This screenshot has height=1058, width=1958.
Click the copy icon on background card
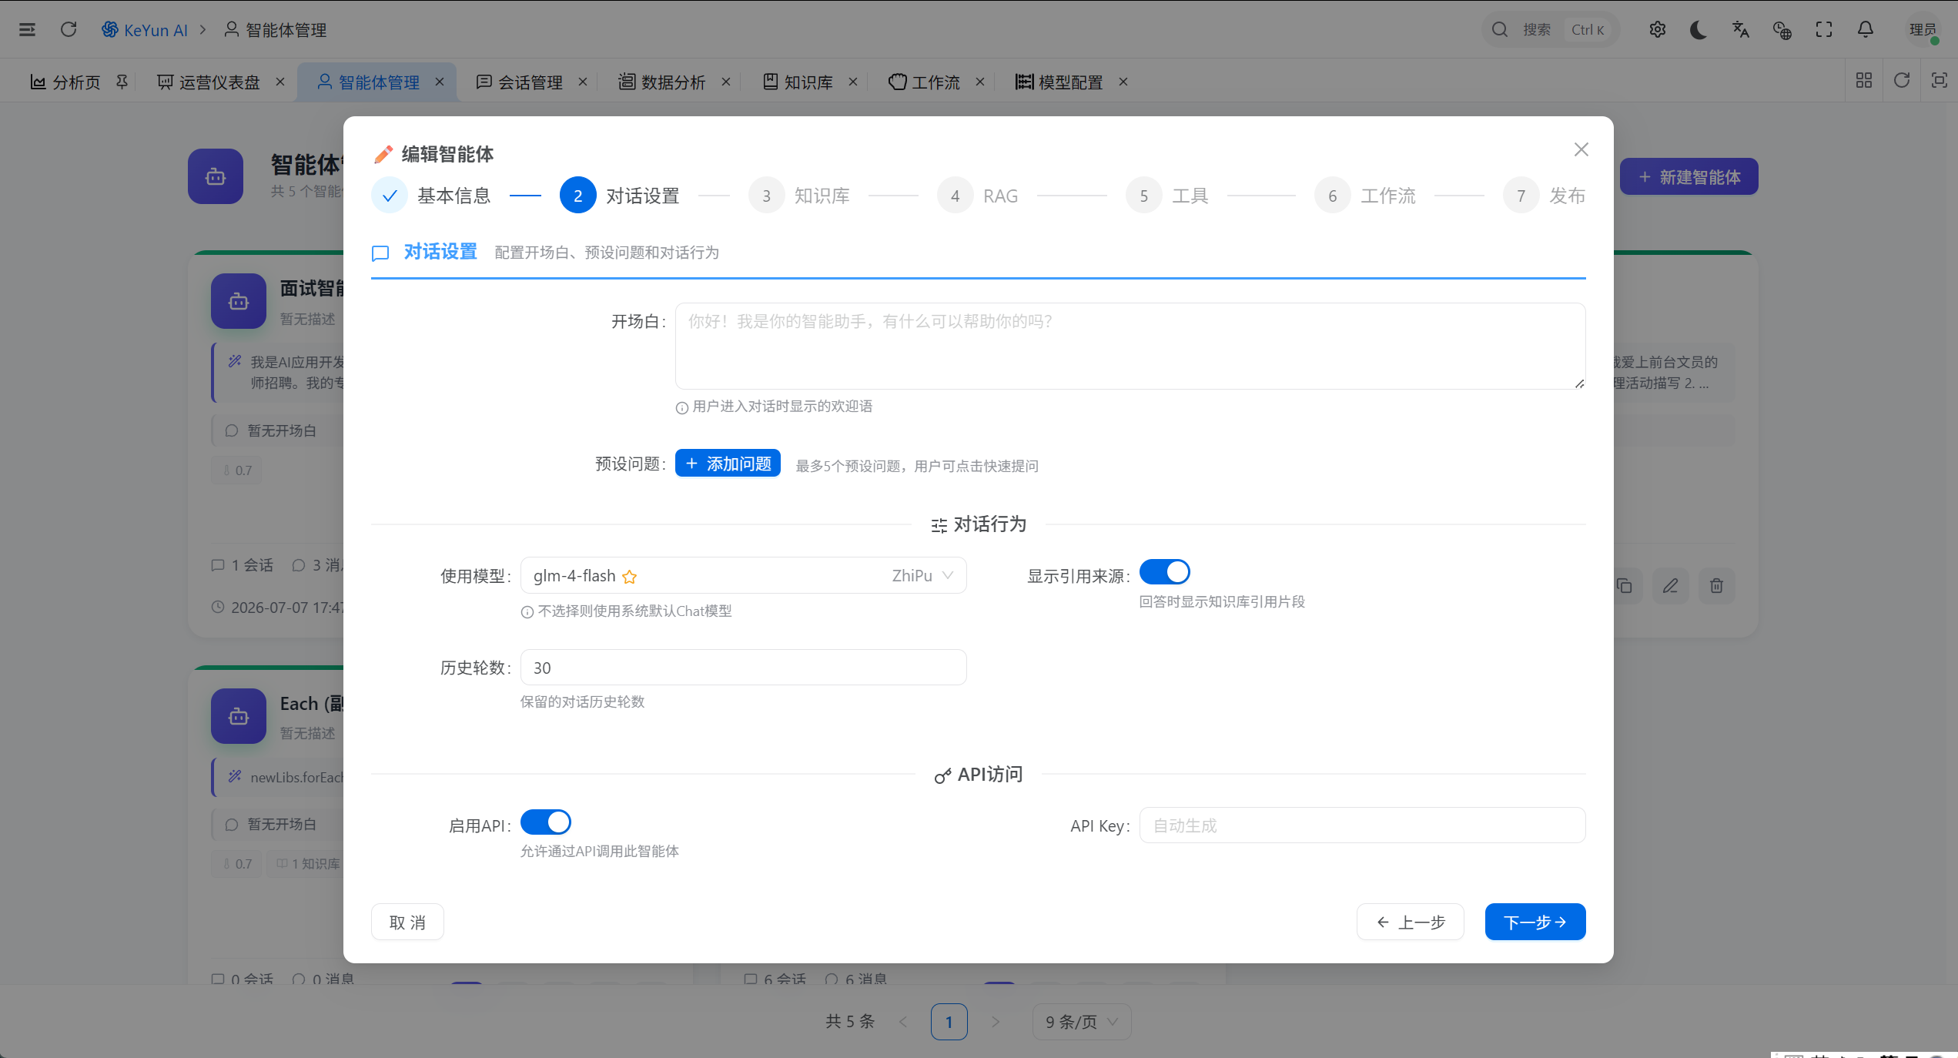(x=1625, y=586)
